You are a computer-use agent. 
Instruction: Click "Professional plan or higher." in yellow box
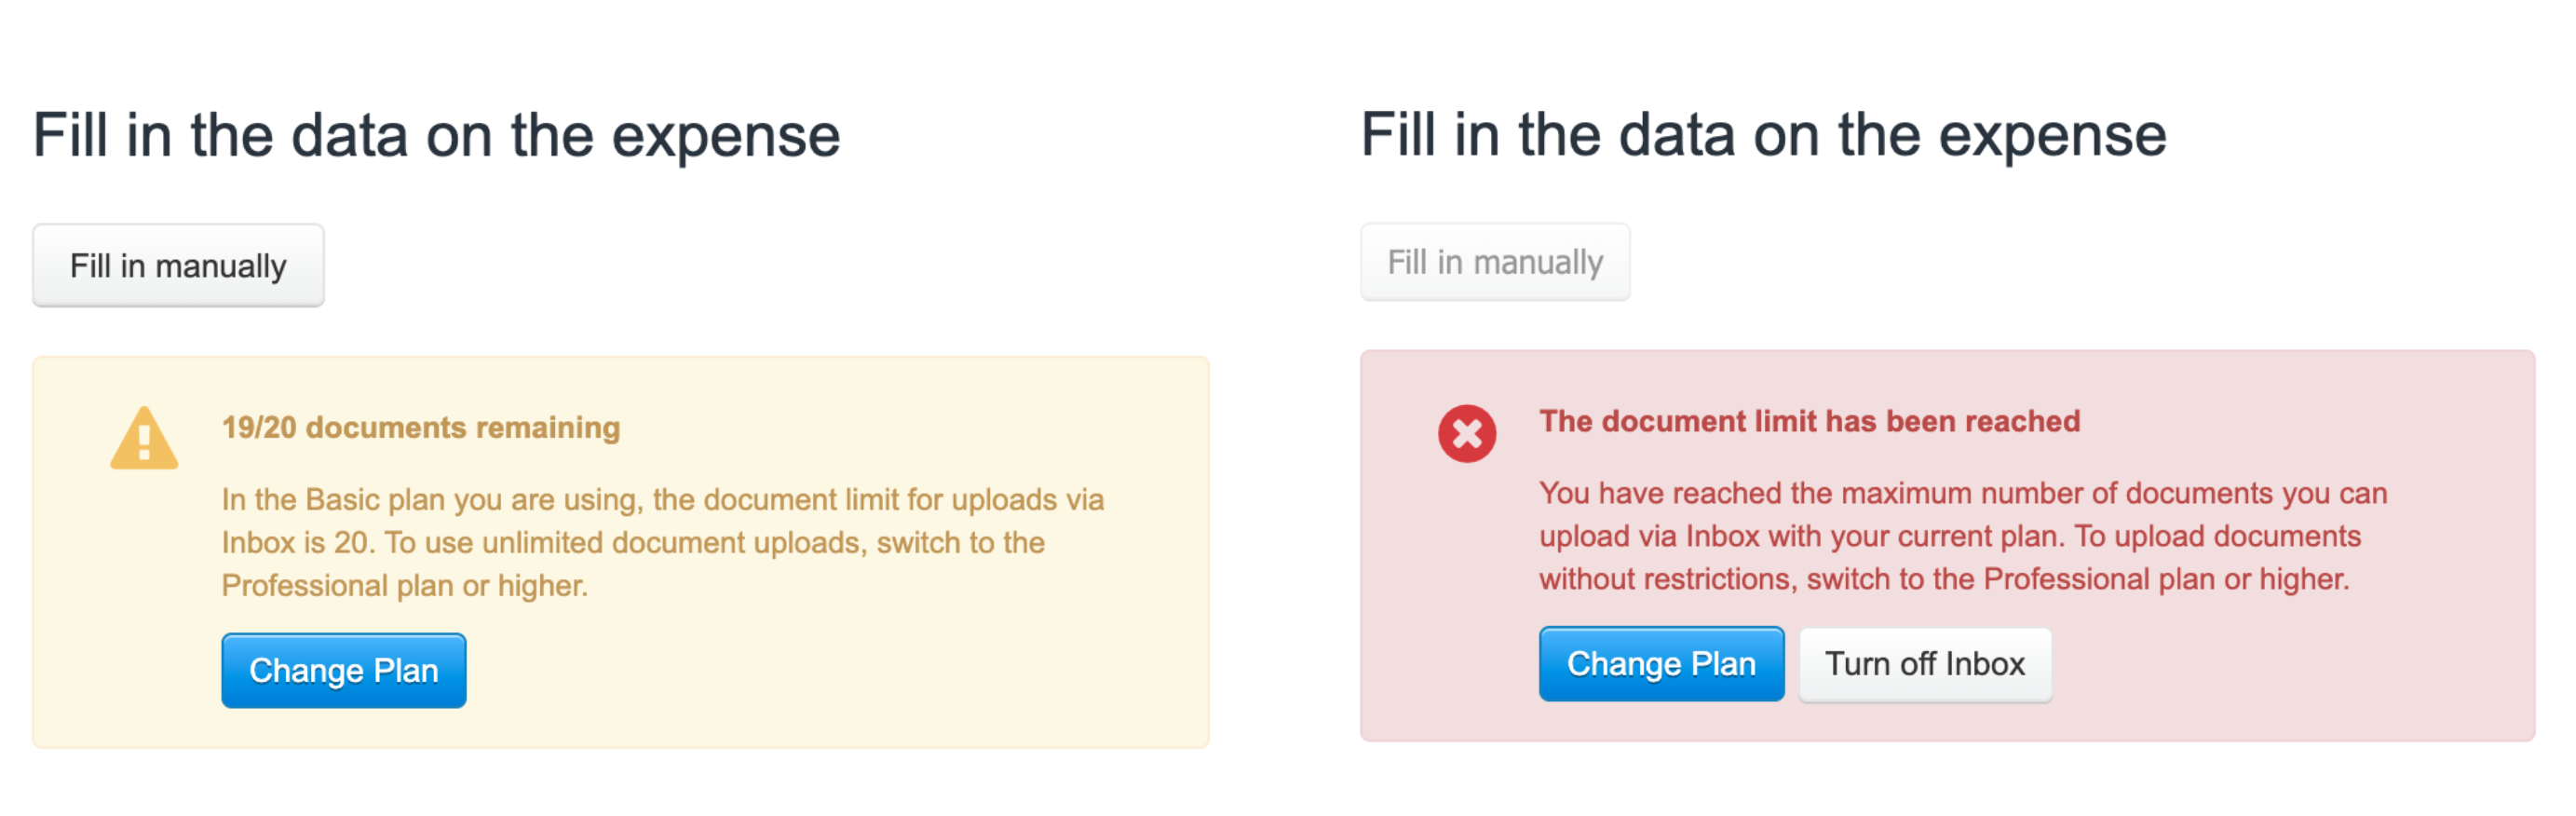404,585
